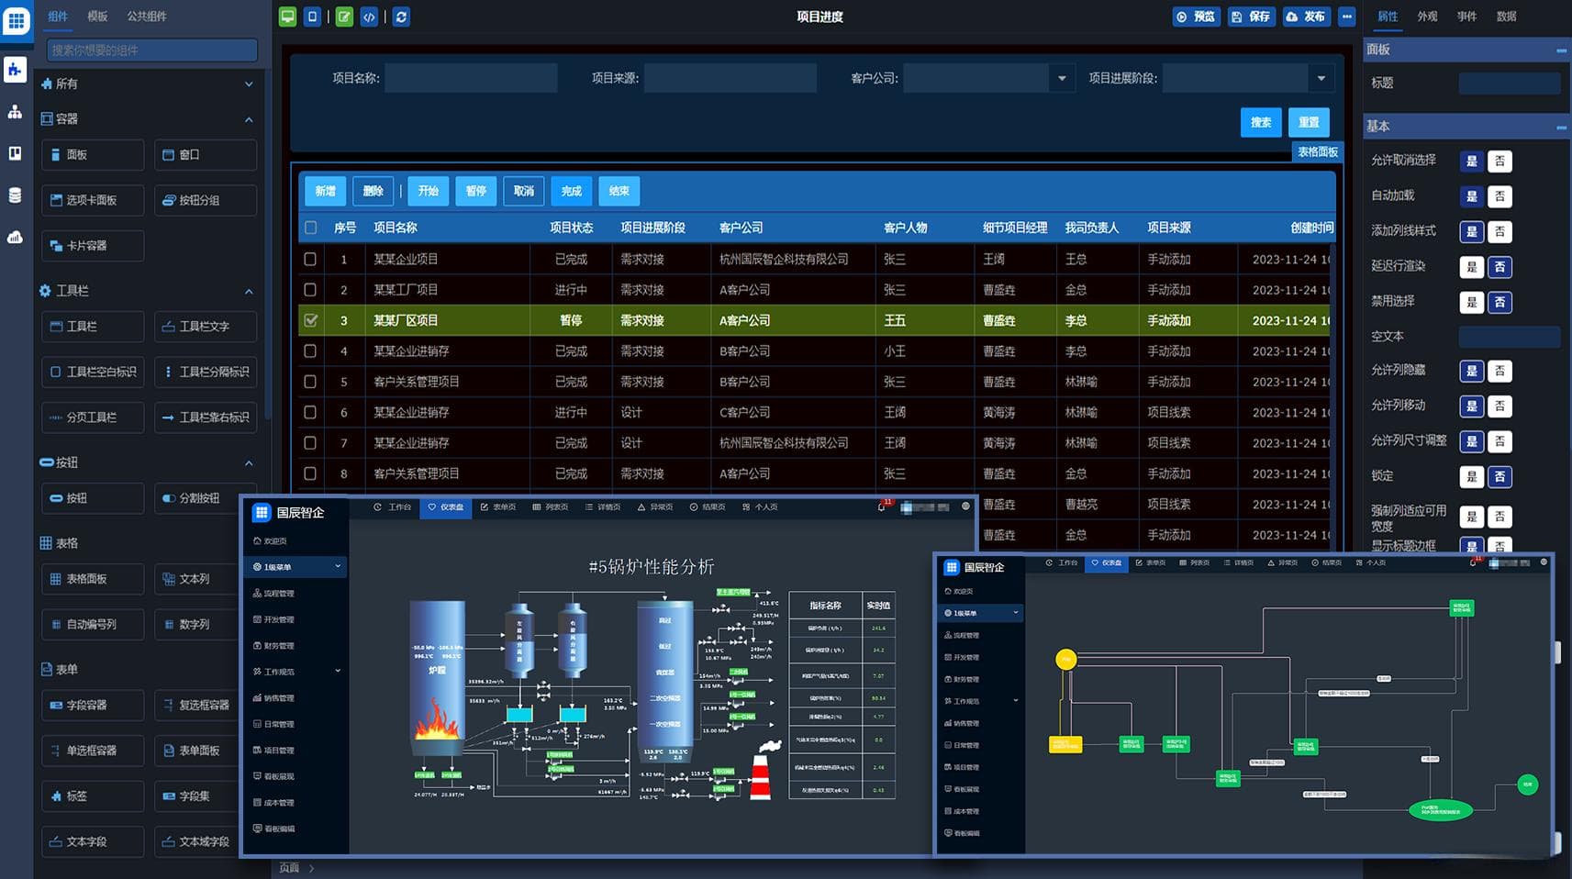Open the 客户公司 dropdown arrow
The width and height of the screenshot is (1572, 879).
1062,78
